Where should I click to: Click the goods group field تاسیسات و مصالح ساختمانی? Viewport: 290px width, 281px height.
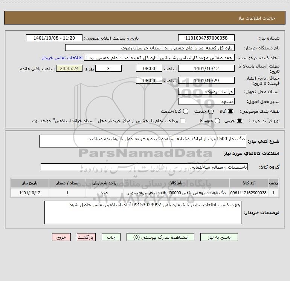tap(144, 167)
